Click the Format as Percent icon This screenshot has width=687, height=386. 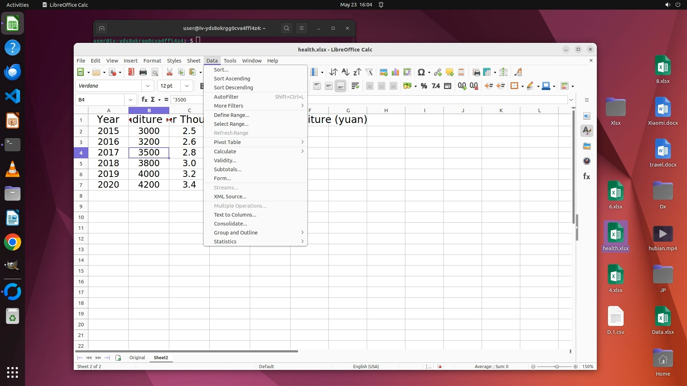424,86
